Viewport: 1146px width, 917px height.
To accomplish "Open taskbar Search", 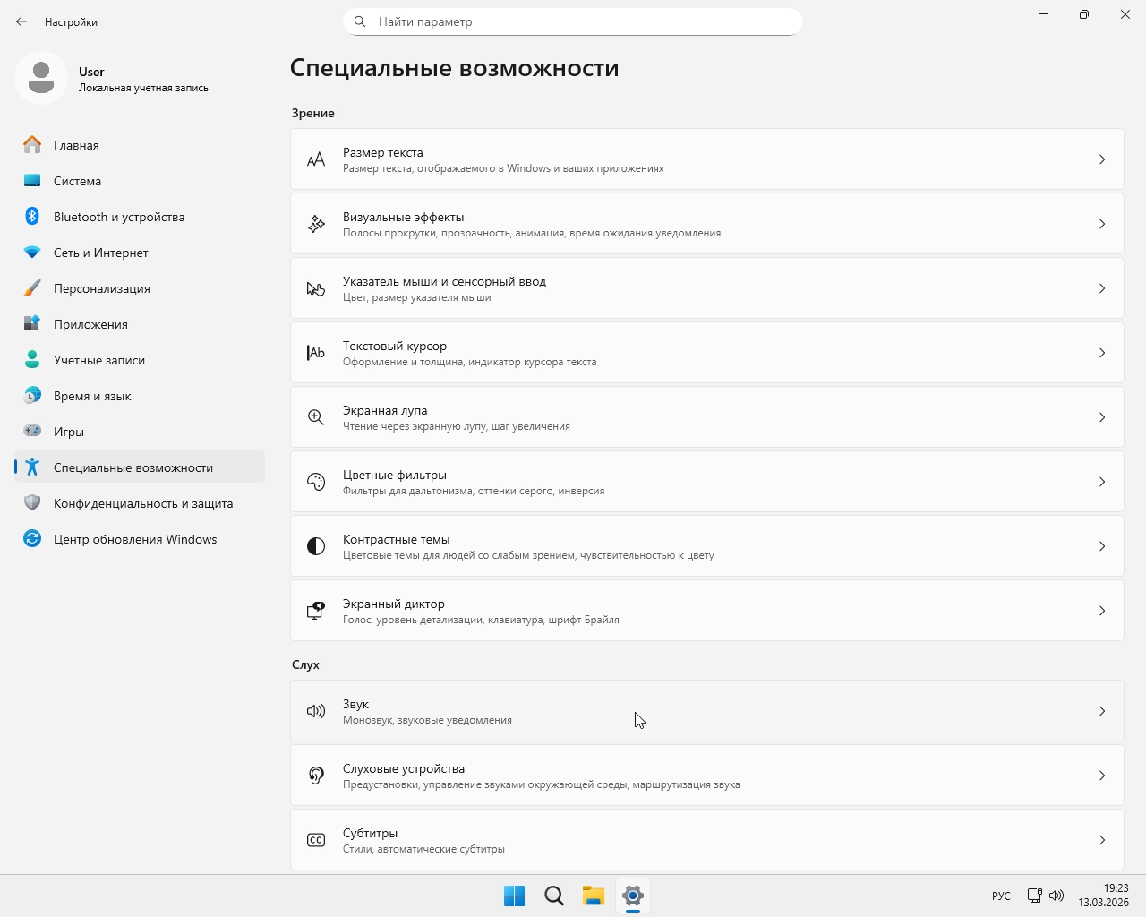I will 554,896.
